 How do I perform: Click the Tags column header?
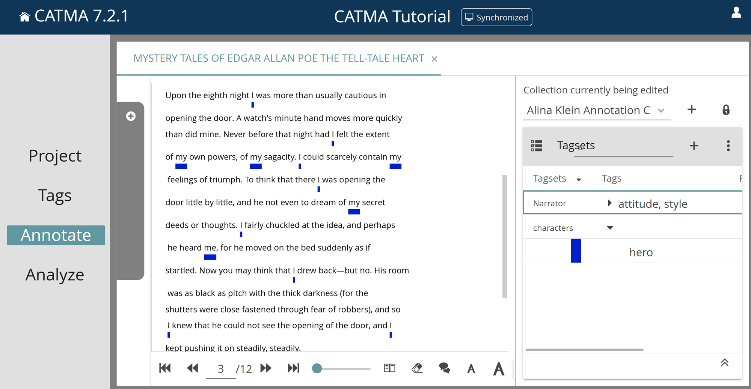tap(611, 179)
